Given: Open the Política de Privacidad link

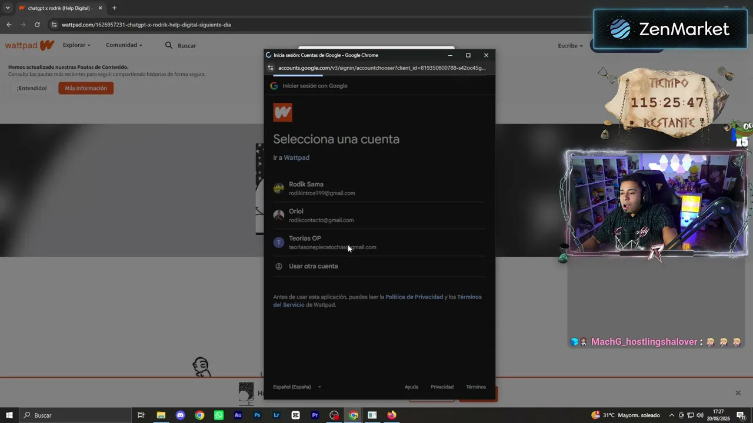Looking at the screenshot, I should coord(414,297).
